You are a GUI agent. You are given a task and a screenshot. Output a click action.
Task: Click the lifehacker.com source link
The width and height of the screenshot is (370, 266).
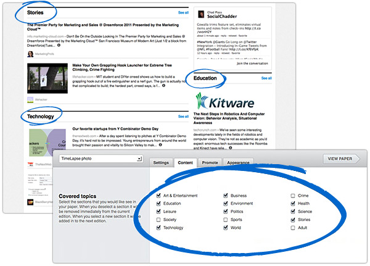point(83,77)
